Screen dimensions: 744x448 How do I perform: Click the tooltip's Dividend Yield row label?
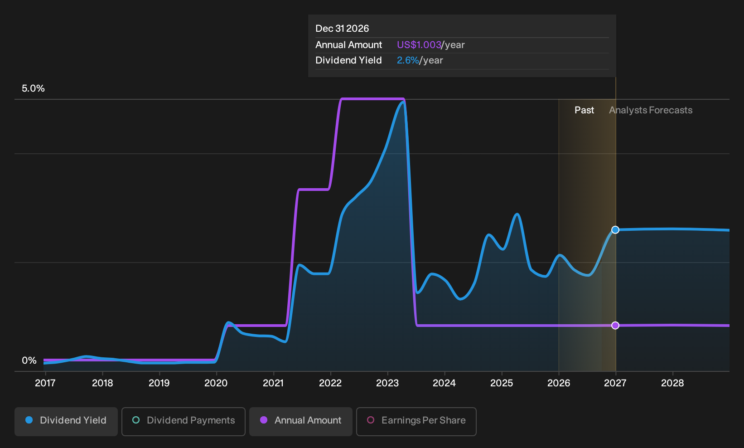coord(348,60)
